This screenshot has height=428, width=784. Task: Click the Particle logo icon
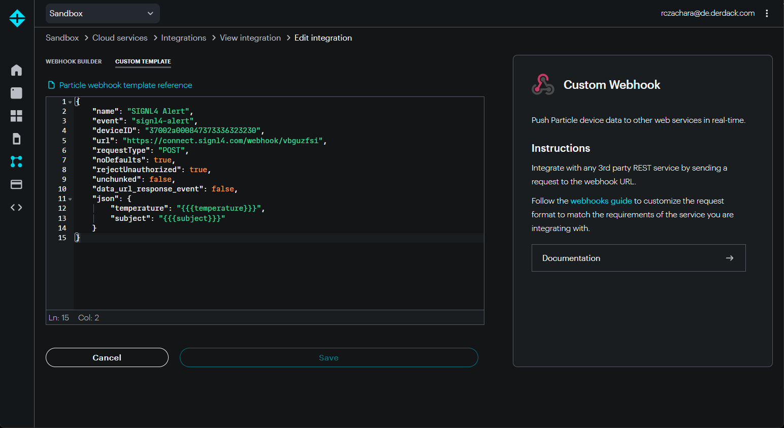pos(17,18)
